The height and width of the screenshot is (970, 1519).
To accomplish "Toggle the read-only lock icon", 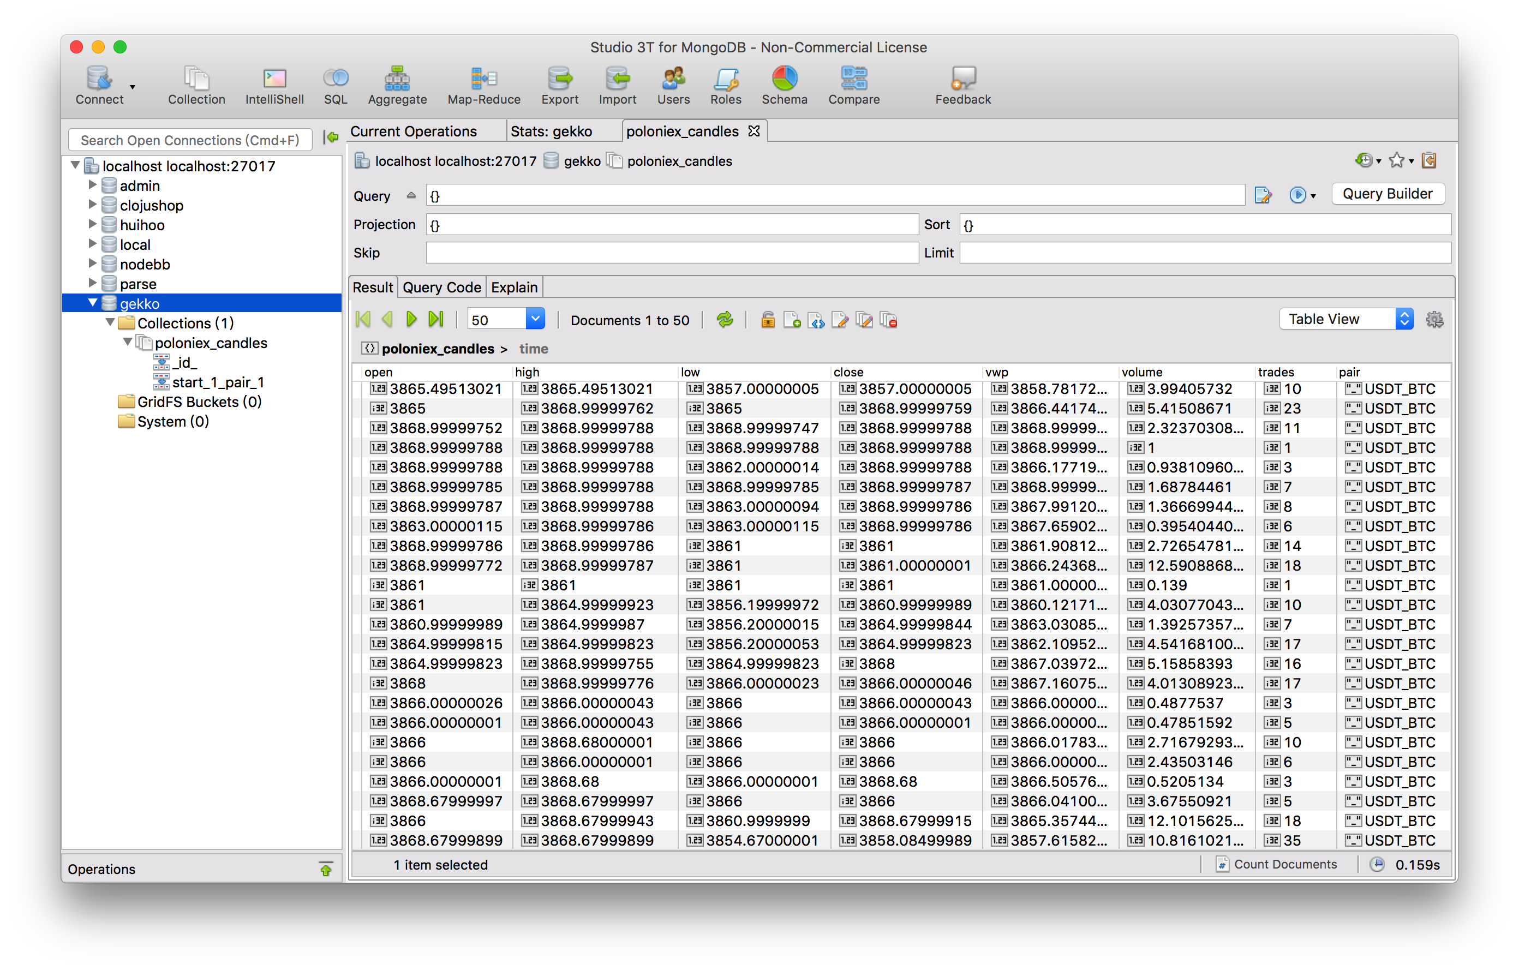I will point(767,320).
